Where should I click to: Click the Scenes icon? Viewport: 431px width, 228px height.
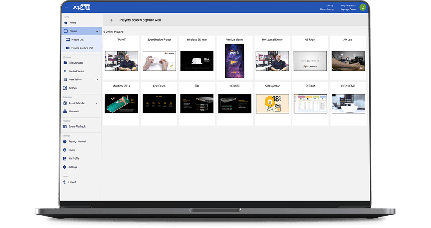coord(66,88)
